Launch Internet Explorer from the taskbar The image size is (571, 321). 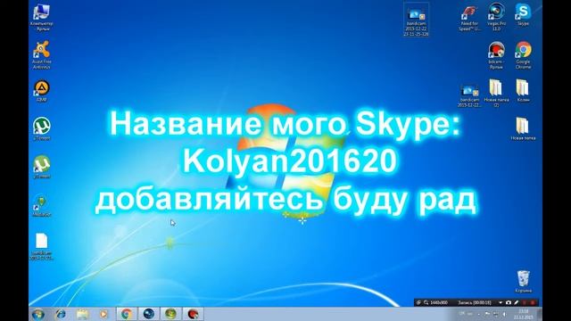61,314
